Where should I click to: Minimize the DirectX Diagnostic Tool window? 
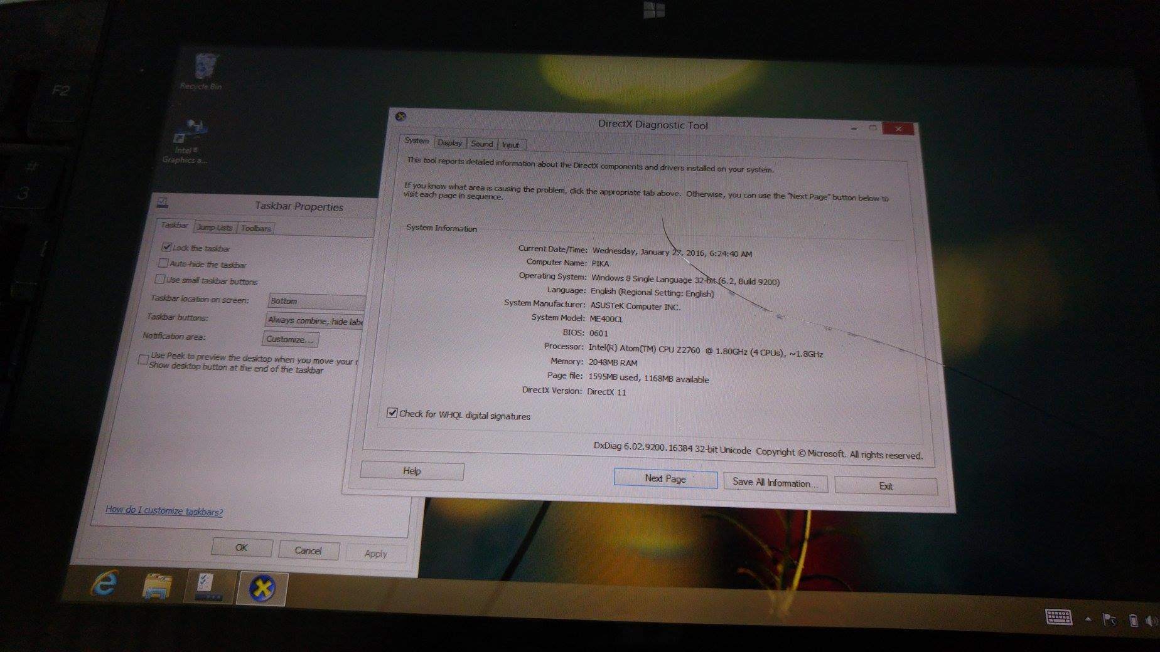coord(854,128)
